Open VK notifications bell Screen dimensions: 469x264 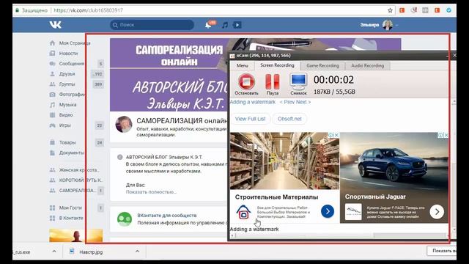(208, 25)
